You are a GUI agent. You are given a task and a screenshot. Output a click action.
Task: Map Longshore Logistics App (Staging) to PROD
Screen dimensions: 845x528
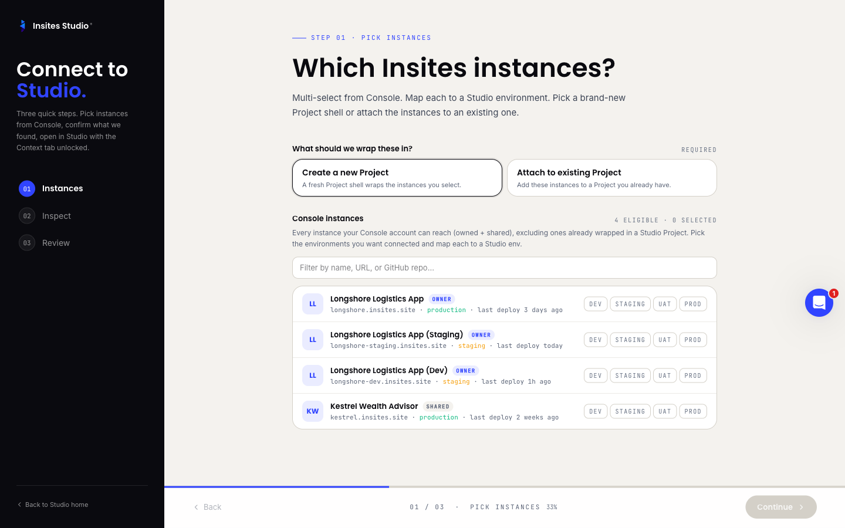[x=693, y=340]
